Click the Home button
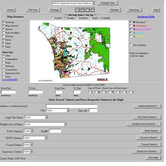Viewport: 166px width, 166px height. (x=11, y=10)
